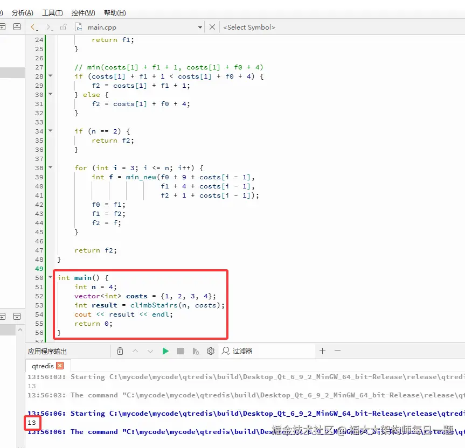Click the 应用程序输出 panel title

point(47,352)
